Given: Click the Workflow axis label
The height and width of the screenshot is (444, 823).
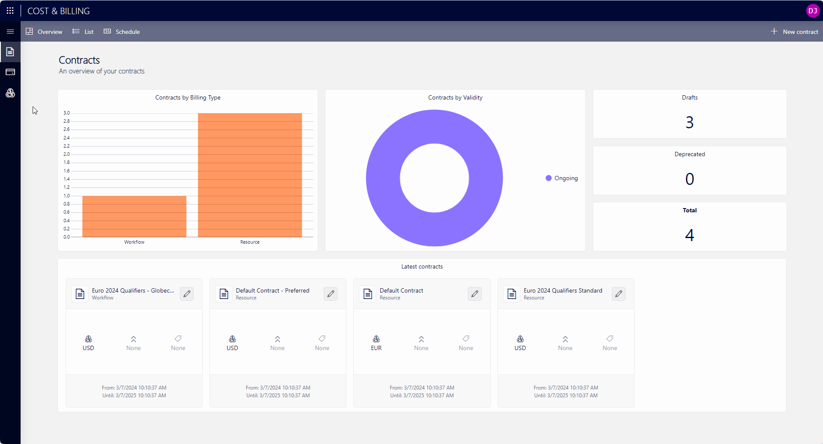Looking at the screenshot, I should coord(134,242).
